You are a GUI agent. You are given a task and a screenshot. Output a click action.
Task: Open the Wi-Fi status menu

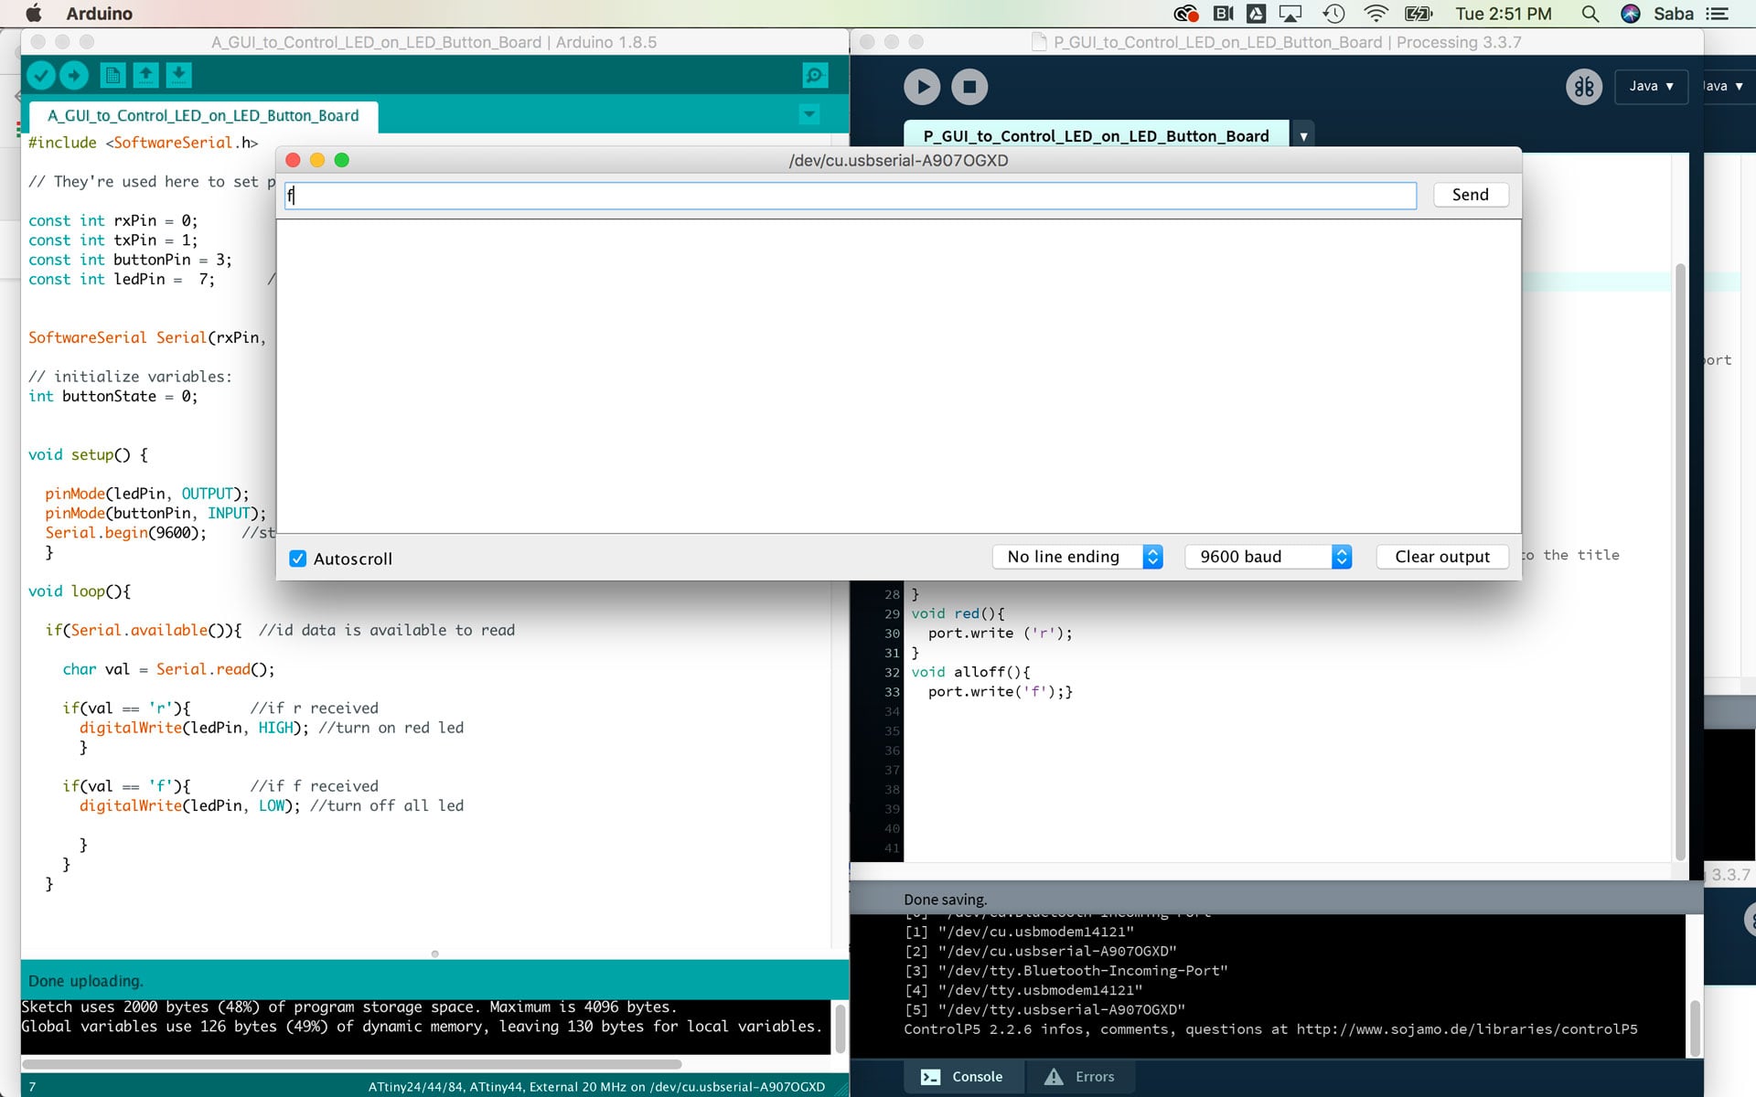(1376, 14)
